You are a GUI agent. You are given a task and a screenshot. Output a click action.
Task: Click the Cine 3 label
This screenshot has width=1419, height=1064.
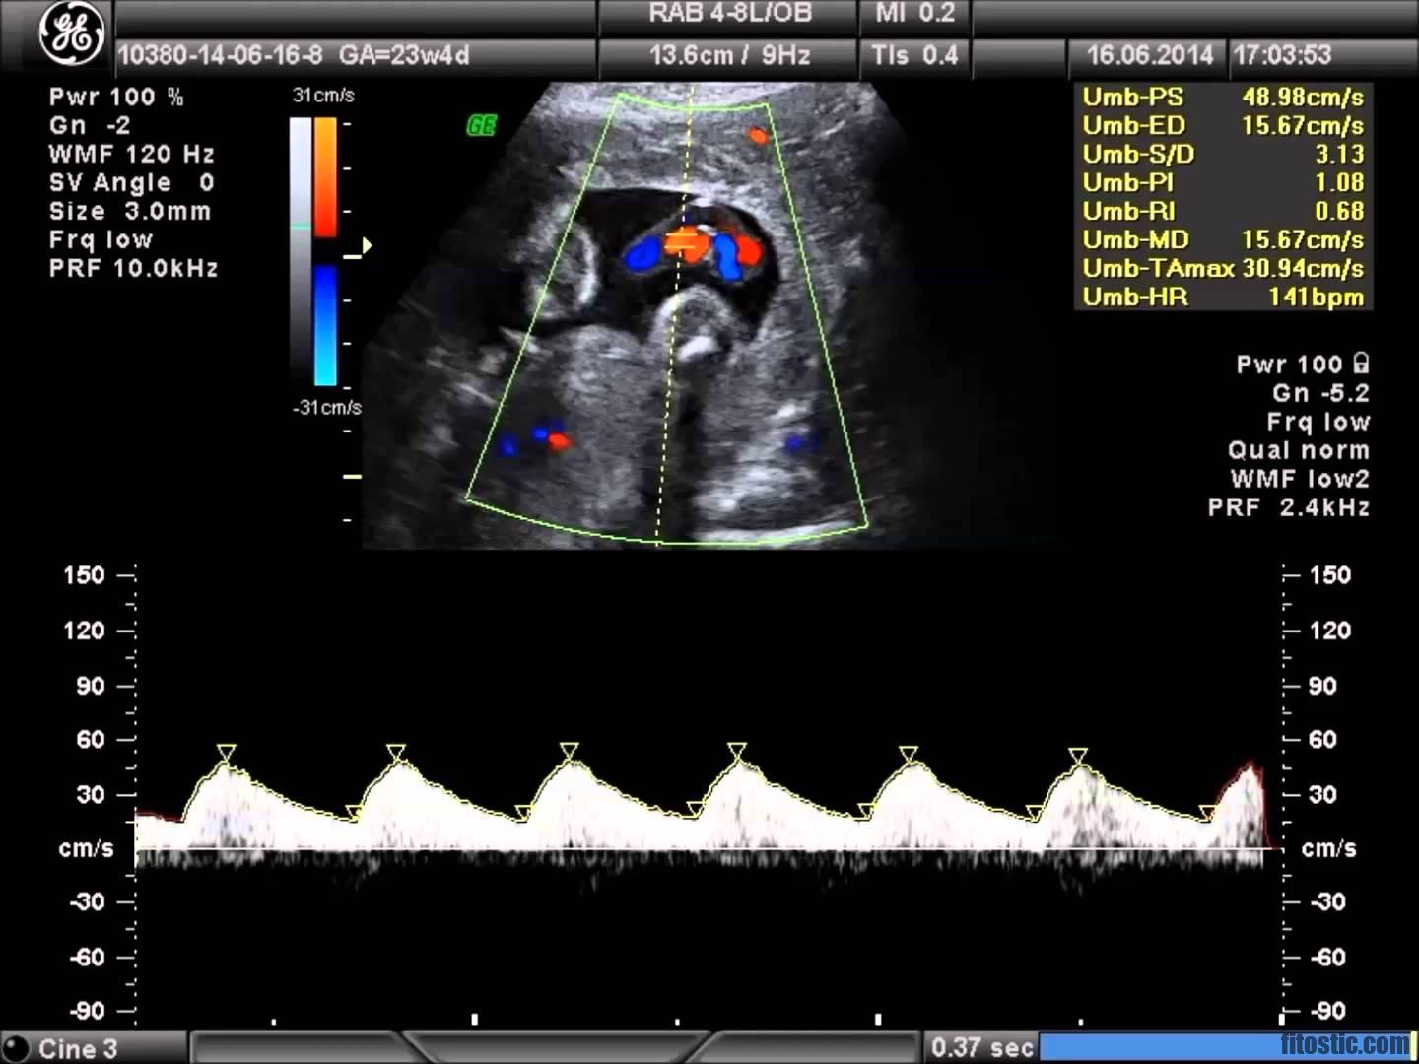click(78, 1049)
